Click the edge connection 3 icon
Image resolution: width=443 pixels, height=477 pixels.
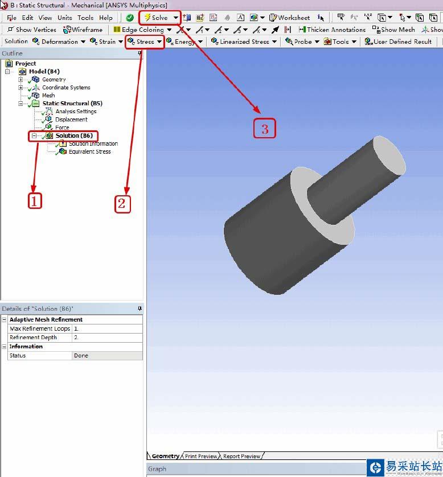[x=237, y=30]
